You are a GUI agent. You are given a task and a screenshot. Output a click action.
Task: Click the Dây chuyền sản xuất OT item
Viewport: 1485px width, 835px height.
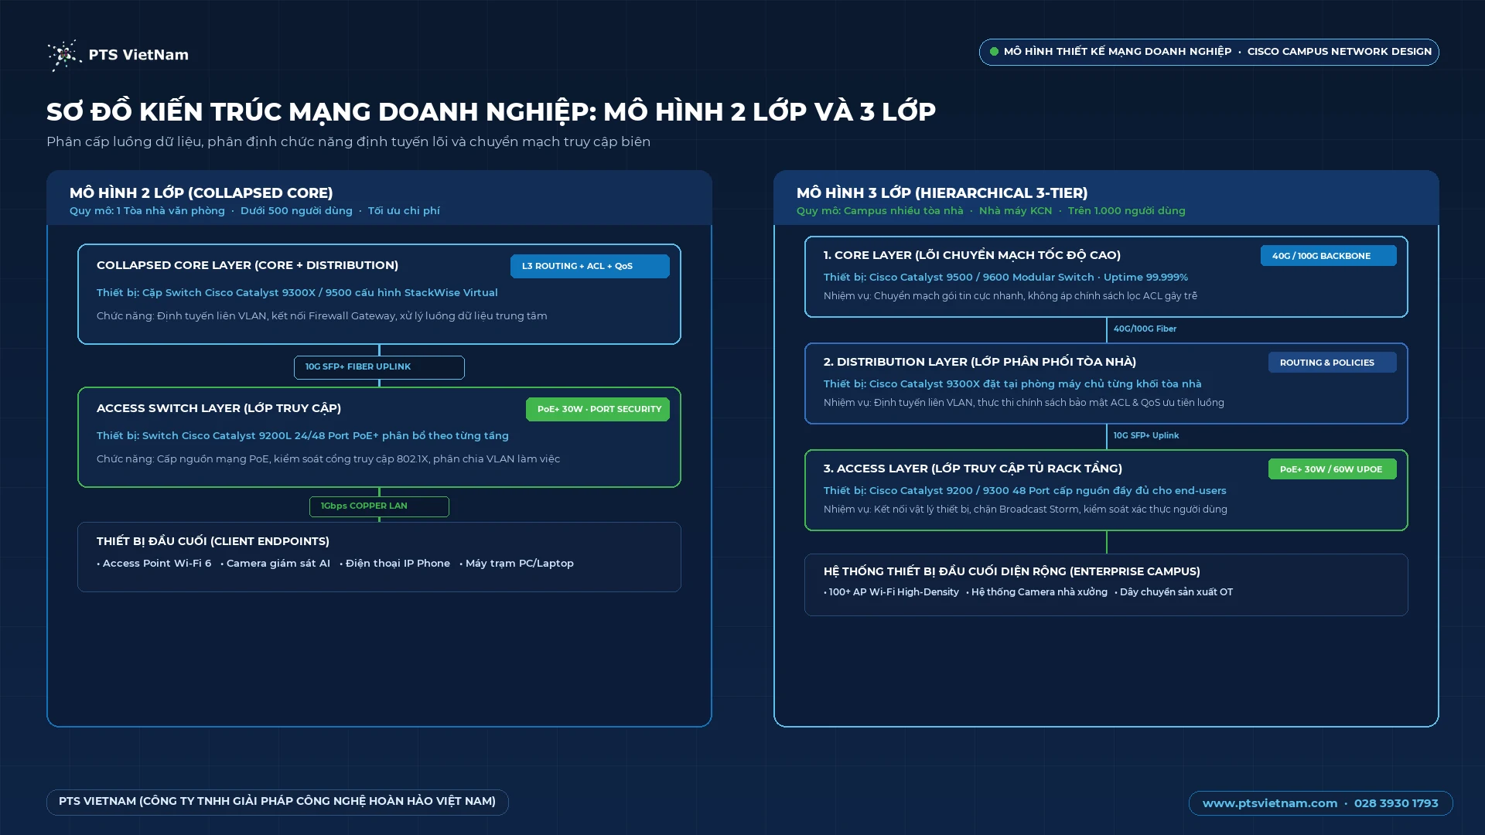1174,592
